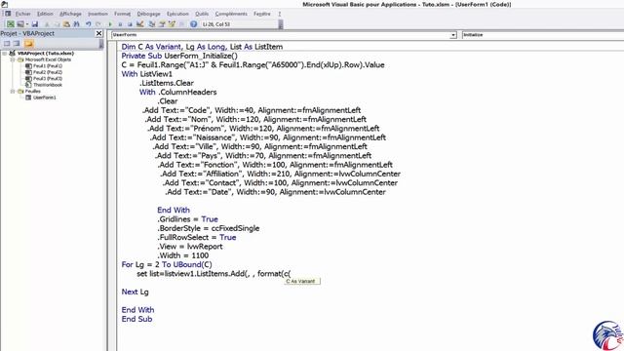The height and width of the screenshot is (351, 624).
Task: Click the 'Next Lg' code line
Action: pyautogui.click(x=135, y=292)
